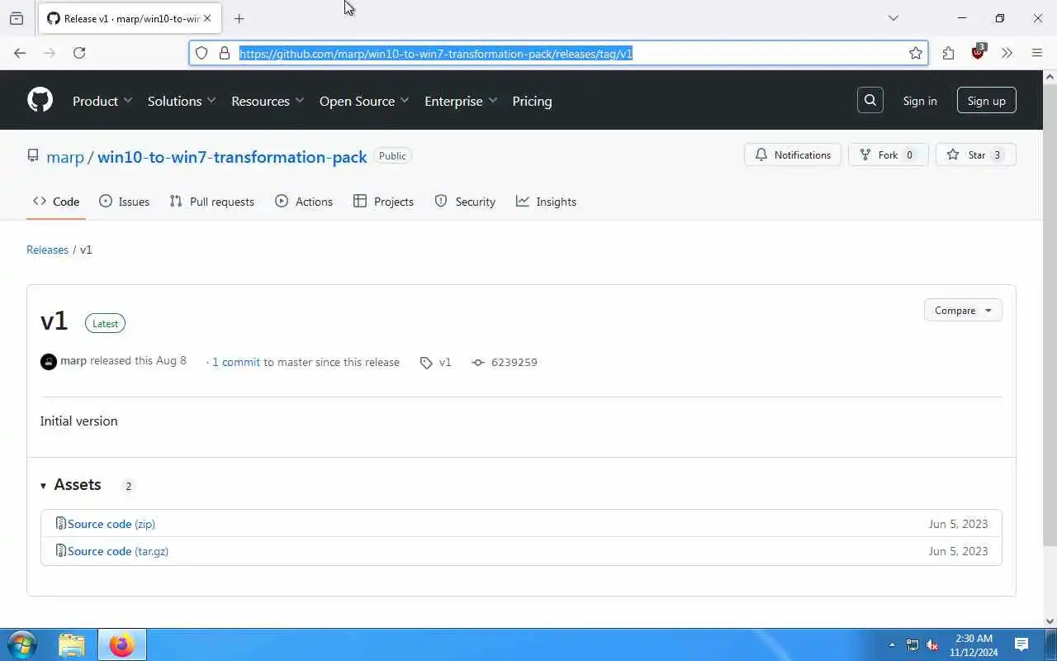This screenshot has height=661, width=1057.
Task: Click the URL address bar
Action: tap(558, 53)
